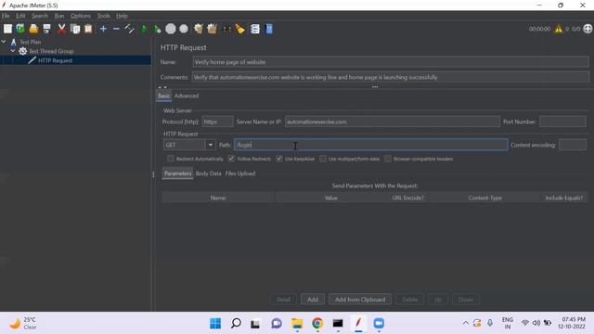Image resolution: width=594 pixels, height=334 pixels.
Task: Click the New test plan toolbar icon
Action: tap(7, 29)
